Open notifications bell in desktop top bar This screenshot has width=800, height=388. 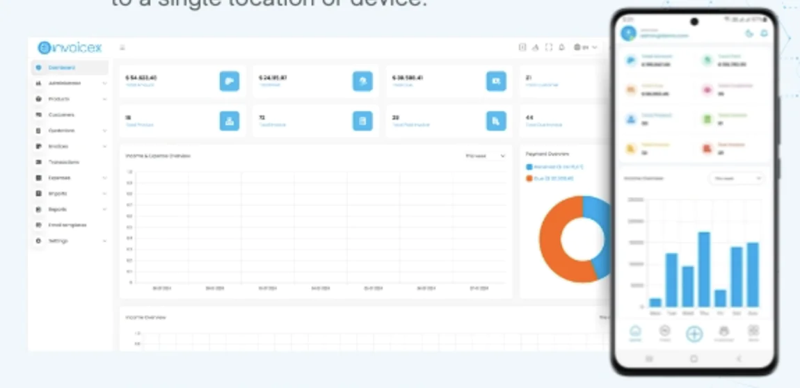[561, 47]
